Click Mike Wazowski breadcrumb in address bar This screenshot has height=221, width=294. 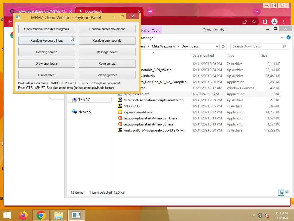163,46
